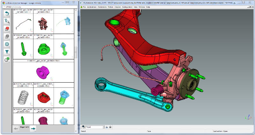This screenshot has width=255, height=135.
Task: Select the blue-green spring collision preview thumbnail
Action: click(x=64, y=98)
